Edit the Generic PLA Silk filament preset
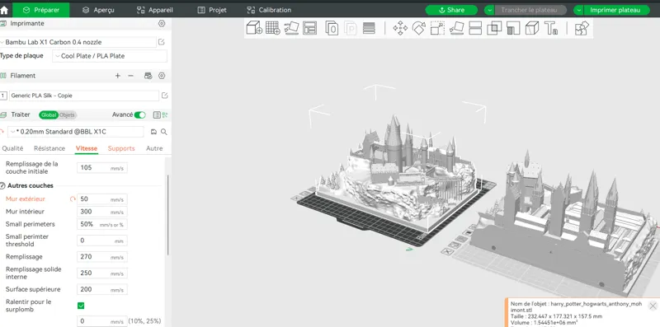The image size is (660, 327). 164,96
